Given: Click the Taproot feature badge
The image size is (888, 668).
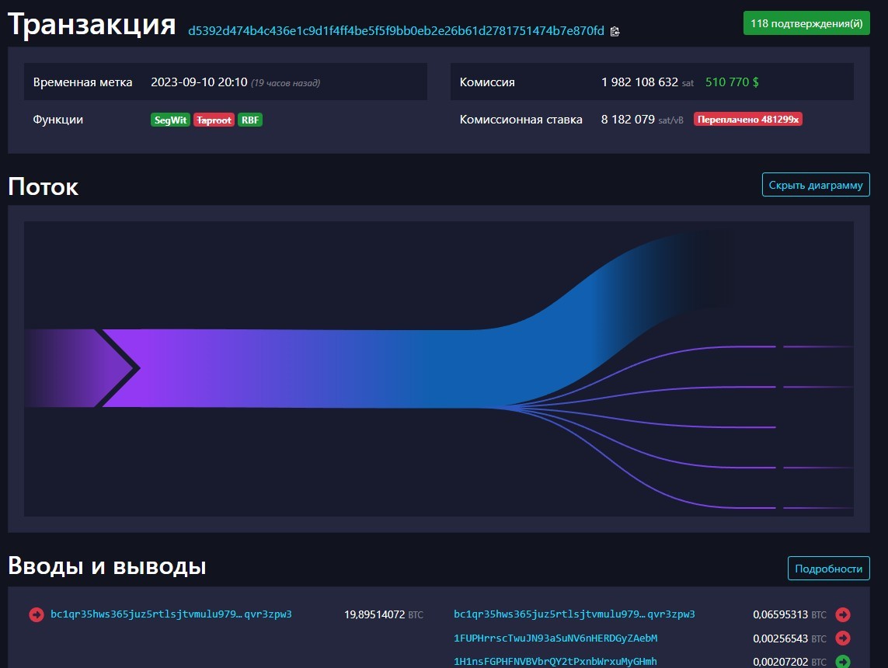Looking at the screenshot, I should click(214, 120).
